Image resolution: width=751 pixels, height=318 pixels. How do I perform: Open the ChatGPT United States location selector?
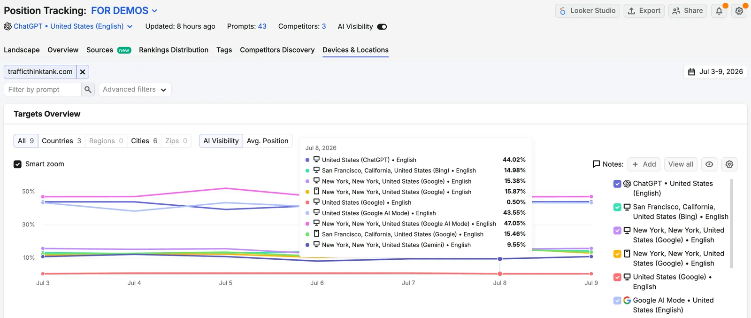pyautogui.click(x=69, y=26)
